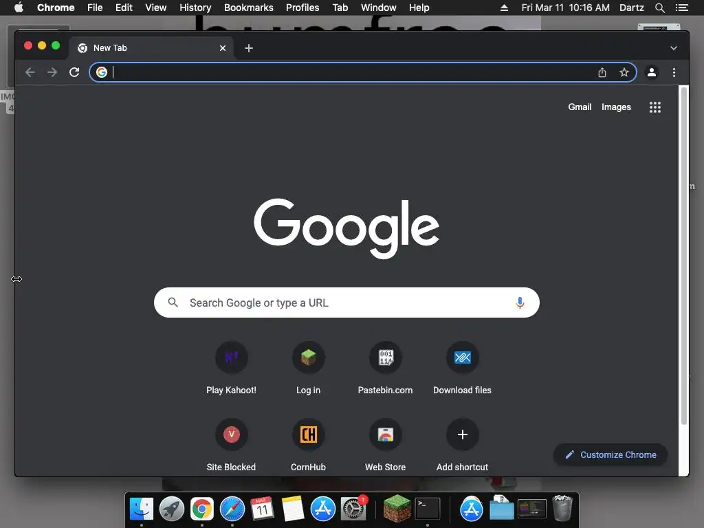Click the date and time in menu bar

point(565,8)
